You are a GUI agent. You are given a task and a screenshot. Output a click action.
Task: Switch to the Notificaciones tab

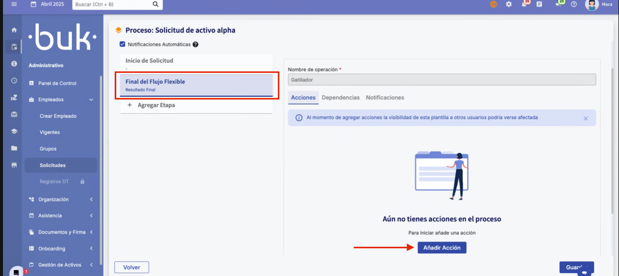point(385,98)
